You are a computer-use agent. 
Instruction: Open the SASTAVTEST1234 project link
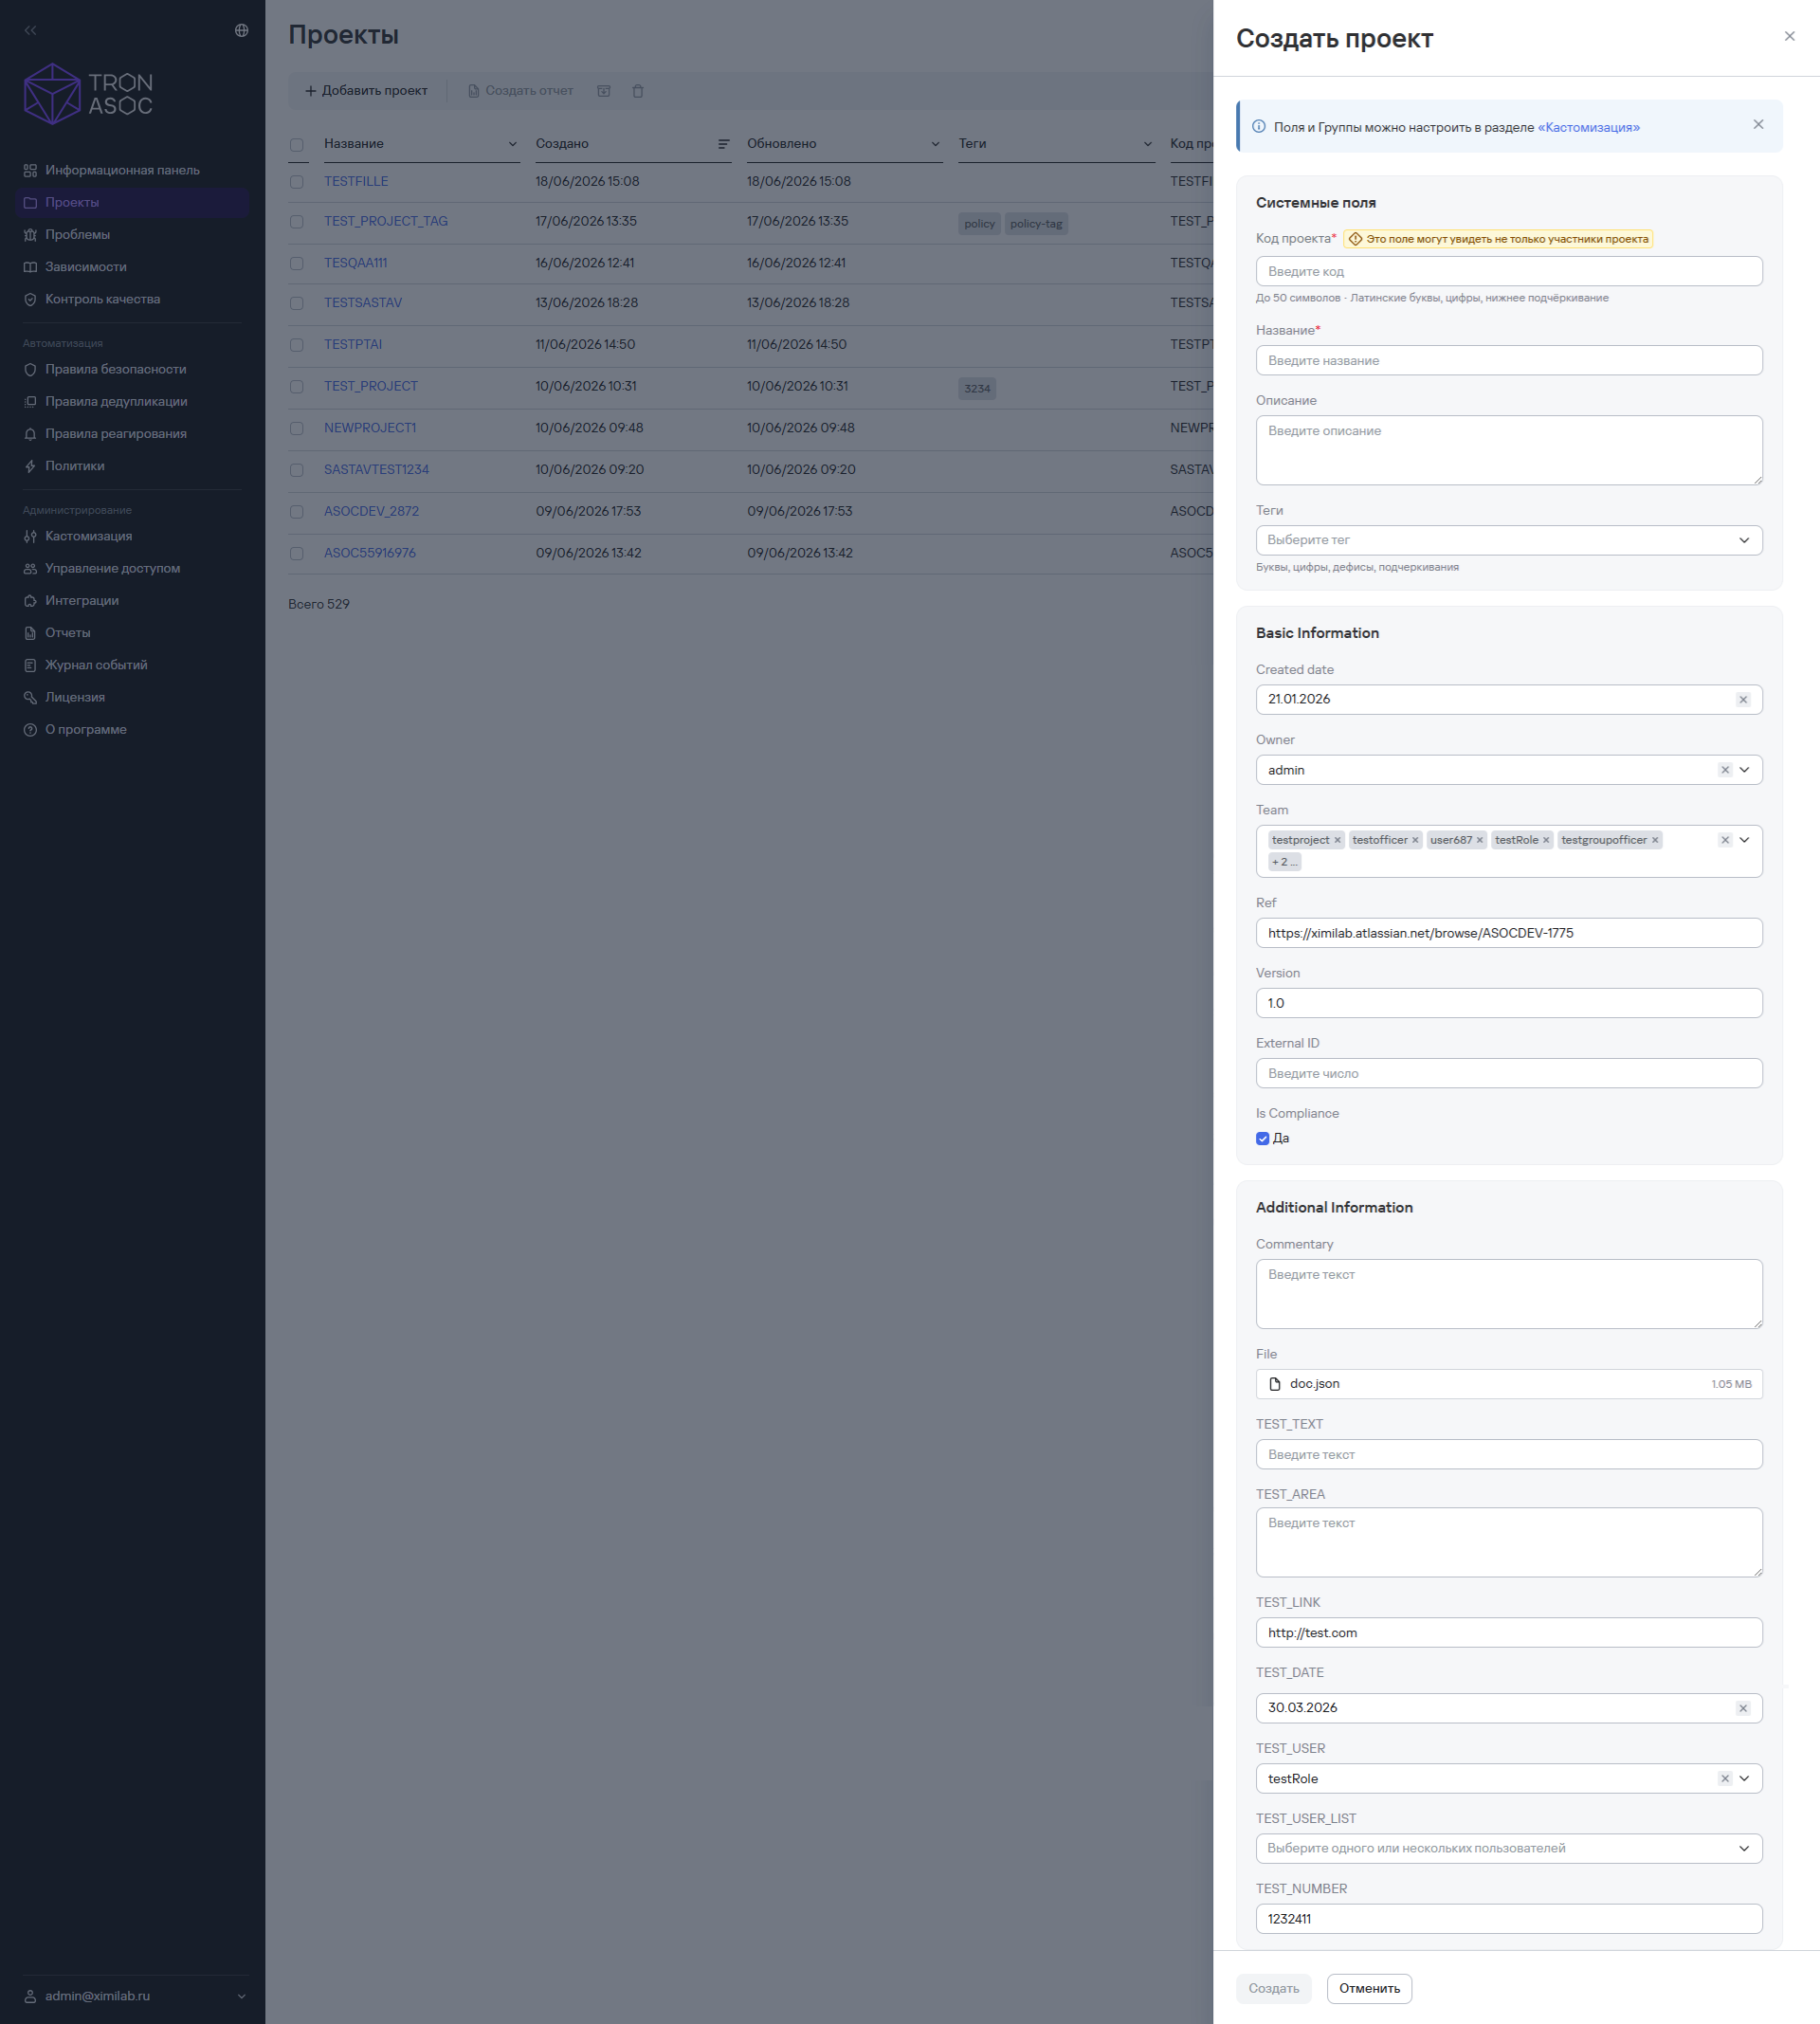tap(376, 469)
